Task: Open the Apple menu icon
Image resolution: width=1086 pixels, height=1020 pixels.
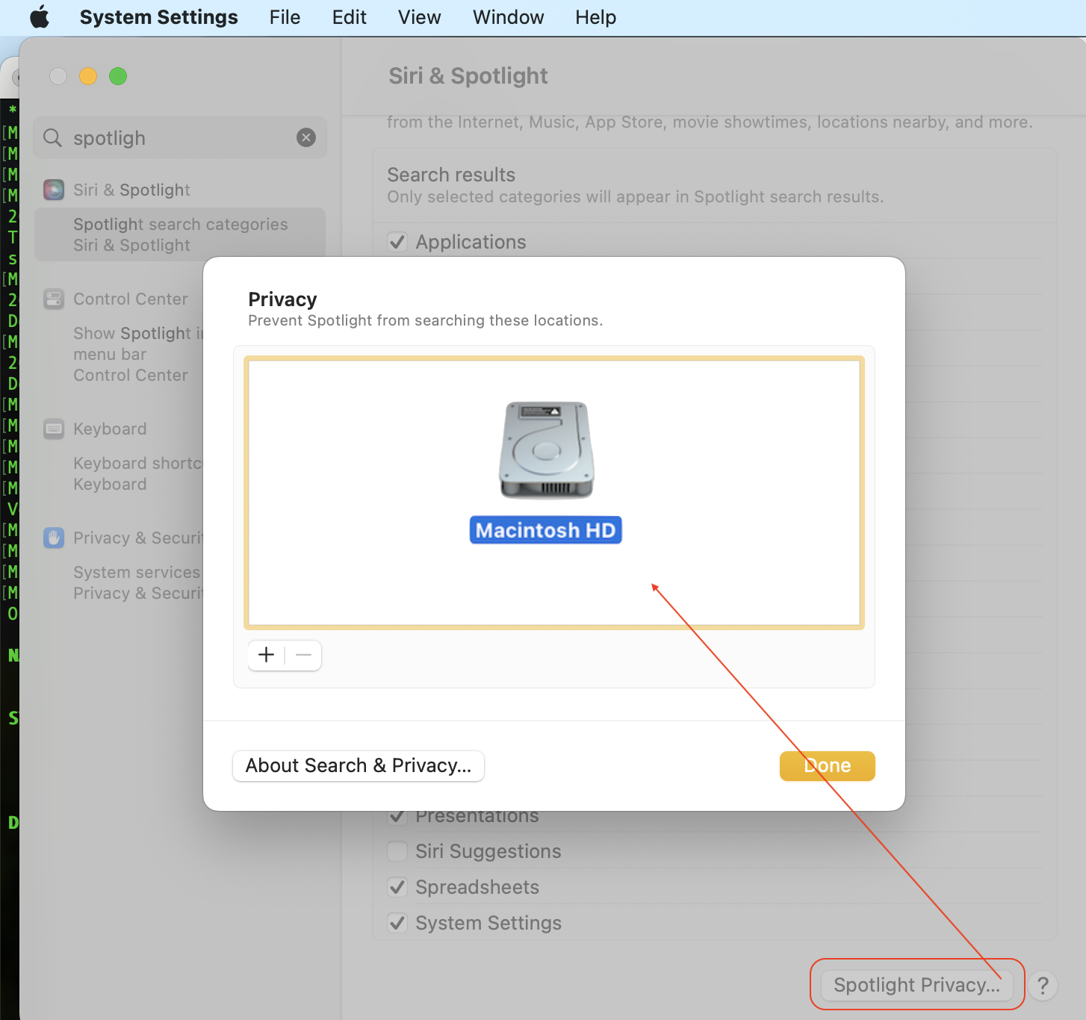Action: (39, 16)
